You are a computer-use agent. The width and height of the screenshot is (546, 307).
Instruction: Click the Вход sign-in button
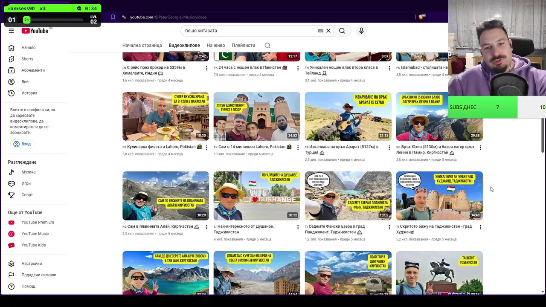tap(22, 144)
